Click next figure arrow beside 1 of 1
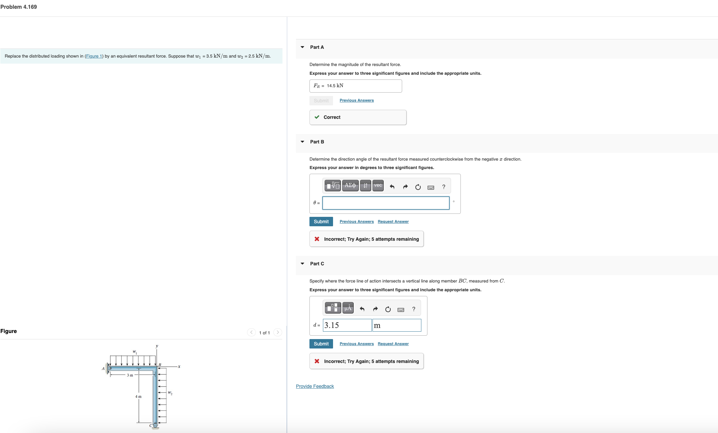The width and height of the screenshot is (718, 433). coord(277,332)
